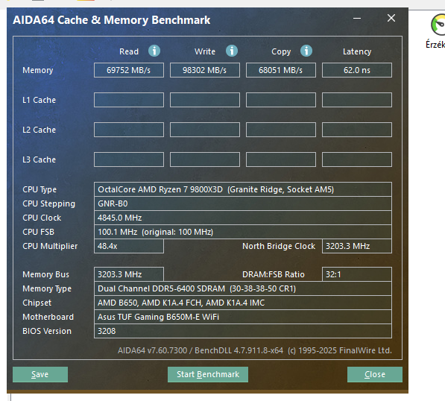The width and height of the screenshot is (445, 401).
Task: Click the L1 Cache row label
Action: (x=40, y=100)
